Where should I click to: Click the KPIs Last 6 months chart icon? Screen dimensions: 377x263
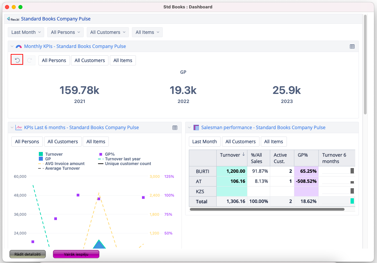(19, 128)
